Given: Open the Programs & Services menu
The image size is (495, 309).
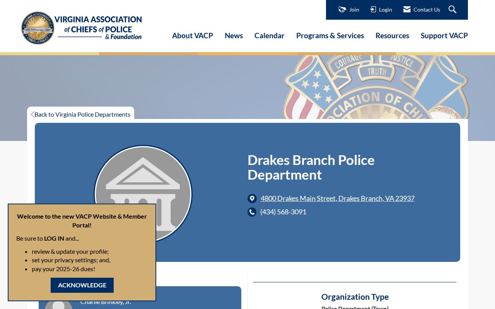Looking at the screenshot, I should (330, 36).
